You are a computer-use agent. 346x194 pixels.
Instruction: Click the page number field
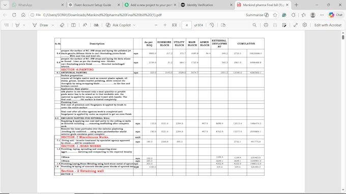[x=187, y=25]
